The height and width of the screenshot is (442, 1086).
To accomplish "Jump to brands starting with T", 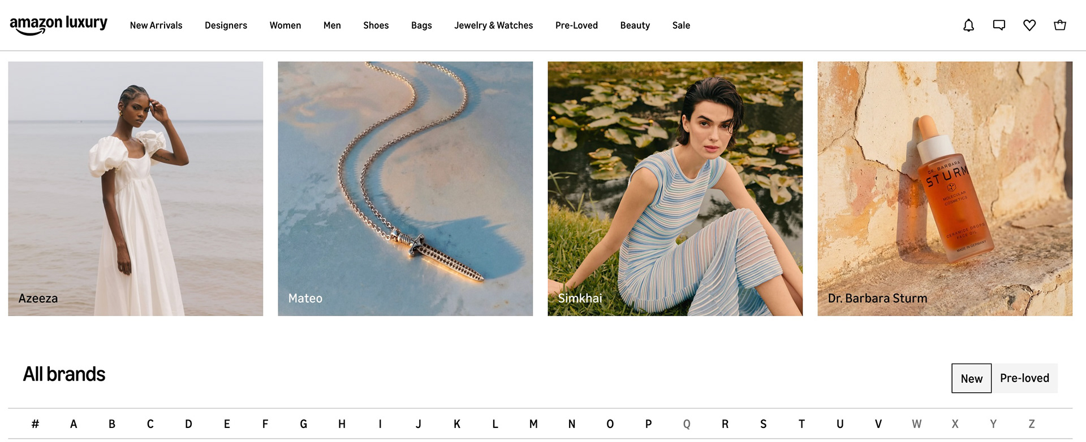I will coord(801,424).
